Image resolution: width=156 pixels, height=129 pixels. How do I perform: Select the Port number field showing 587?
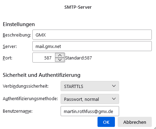[44, 58]
